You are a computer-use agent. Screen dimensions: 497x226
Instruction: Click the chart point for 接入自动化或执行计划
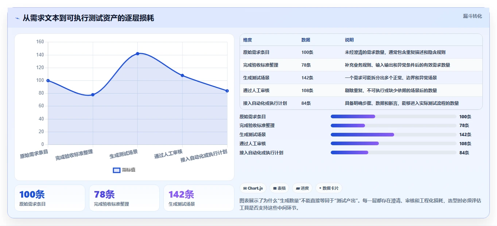click(x=227, y=91)
